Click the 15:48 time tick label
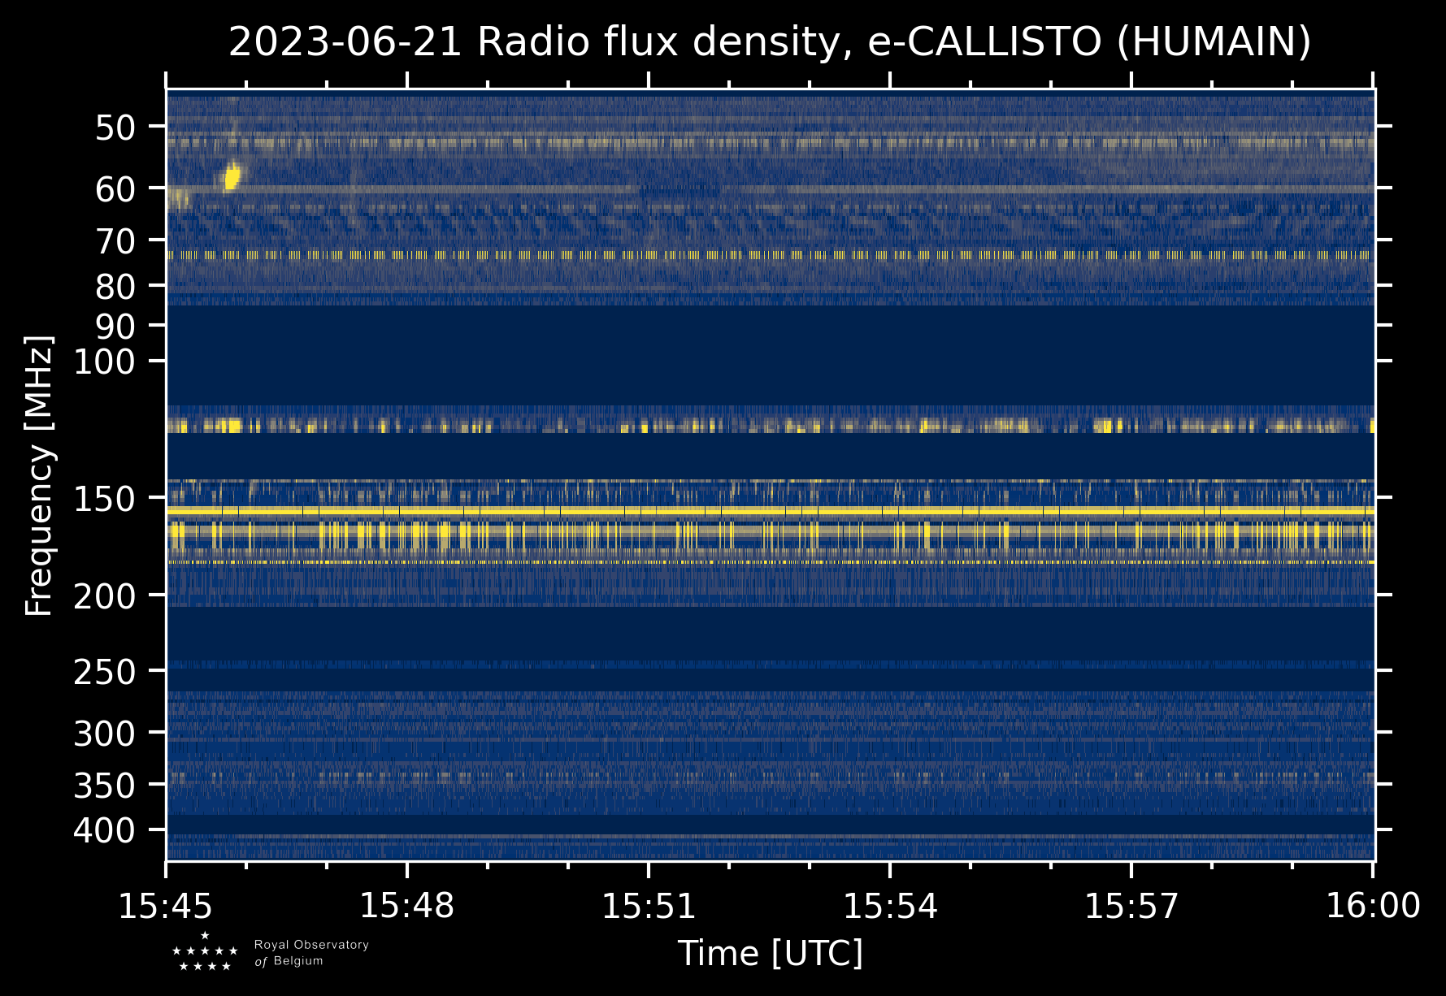The image size is (1446, 996). (x=407, y=906)
